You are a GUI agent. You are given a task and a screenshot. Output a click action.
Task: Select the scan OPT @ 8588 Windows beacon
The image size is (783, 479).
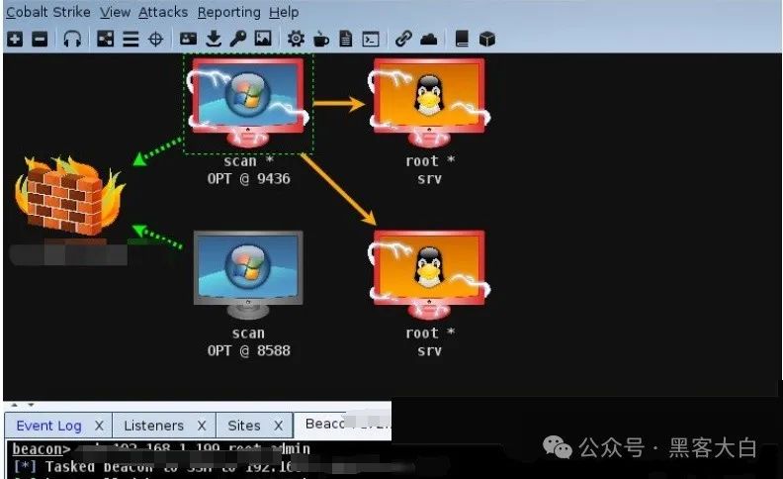coord(248,274)
